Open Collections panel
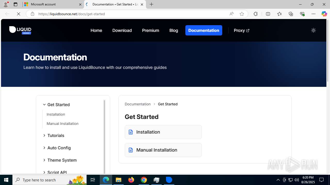This screenshot has height=185, width=330. (x=291, y=14)
